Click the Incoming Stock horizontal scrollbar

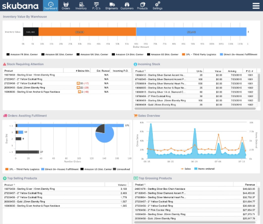click(195, 109)
